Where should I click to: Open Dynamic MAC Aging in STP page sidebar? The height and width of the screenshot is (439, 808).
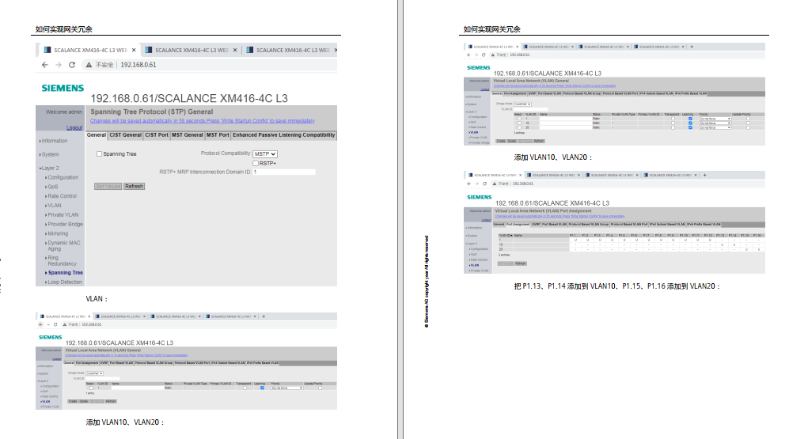click(x=64, y=246)
